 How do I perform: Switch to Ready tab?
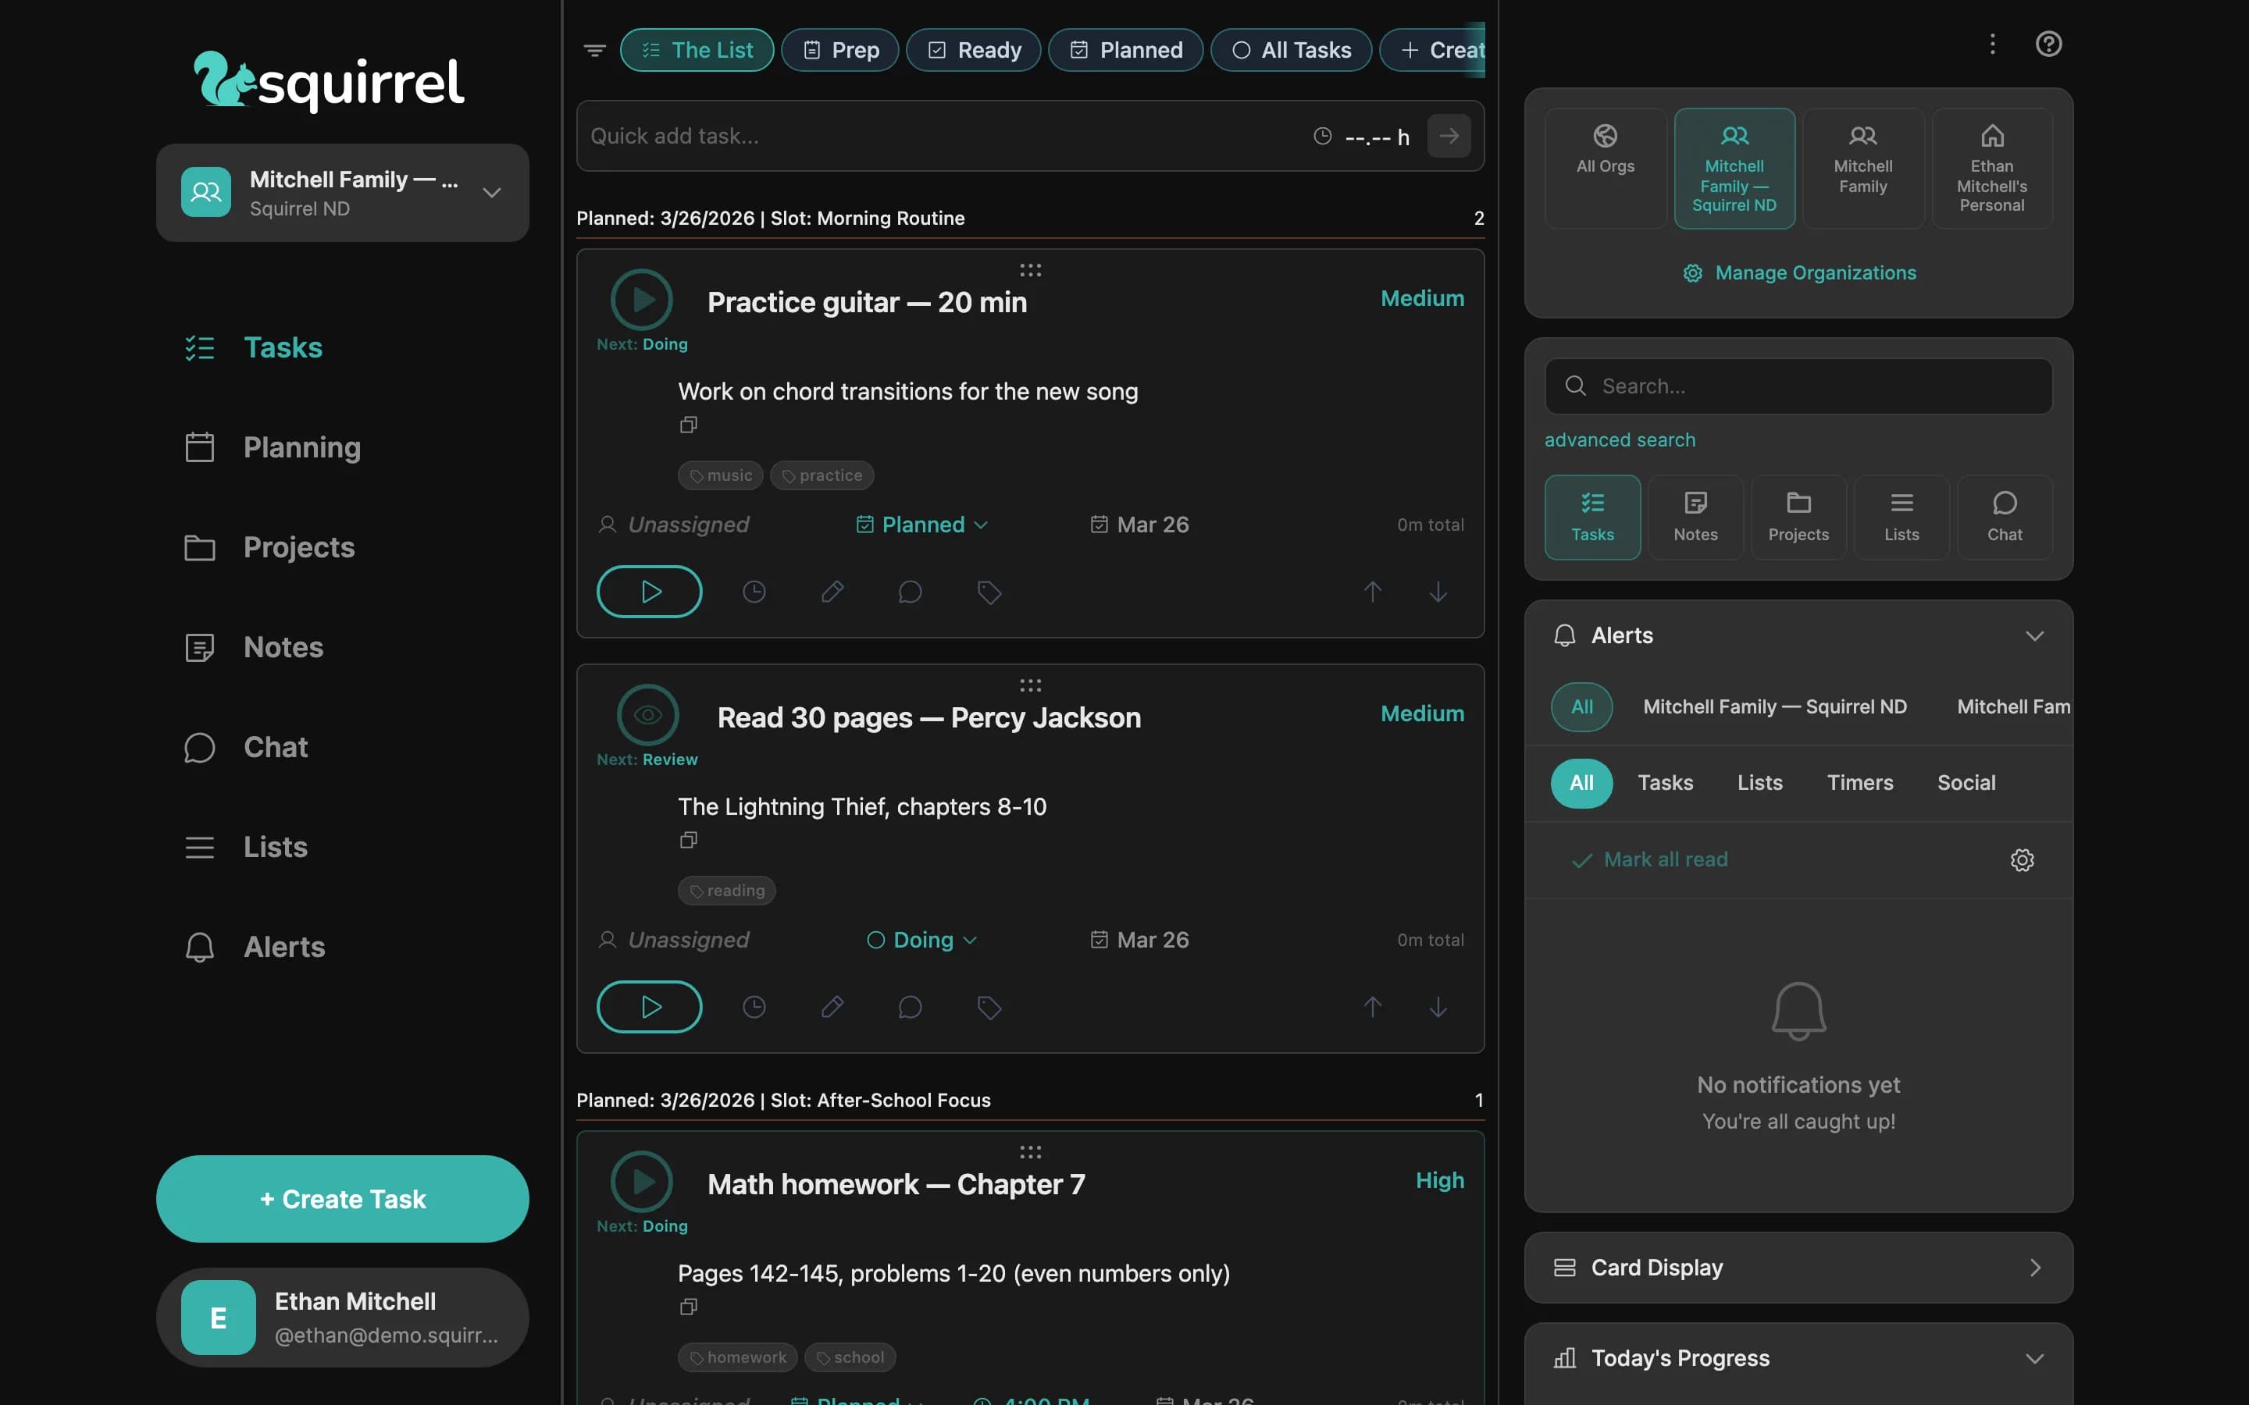[x=974, y=50]
